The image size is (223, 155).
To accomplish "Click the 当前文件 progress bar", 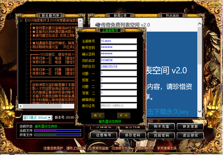I will pyautogui.click(x=58, y=131).
